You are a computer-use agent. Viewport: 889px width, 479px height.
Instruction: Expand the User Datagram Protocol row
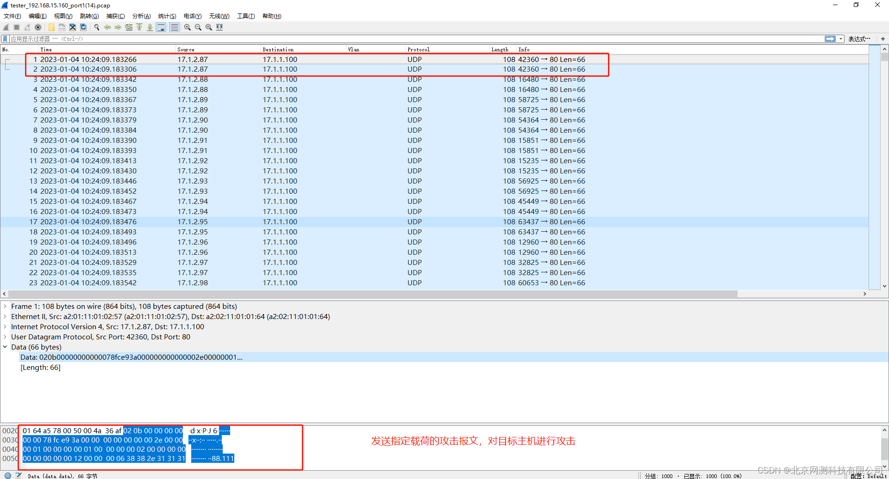(5, 337)
